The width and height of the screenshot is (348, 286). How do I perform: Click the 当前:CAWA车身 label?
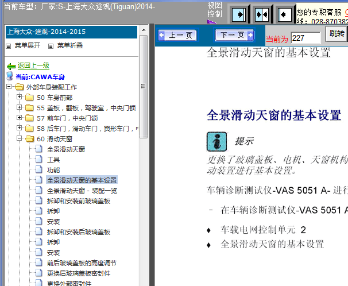point(40,77)
